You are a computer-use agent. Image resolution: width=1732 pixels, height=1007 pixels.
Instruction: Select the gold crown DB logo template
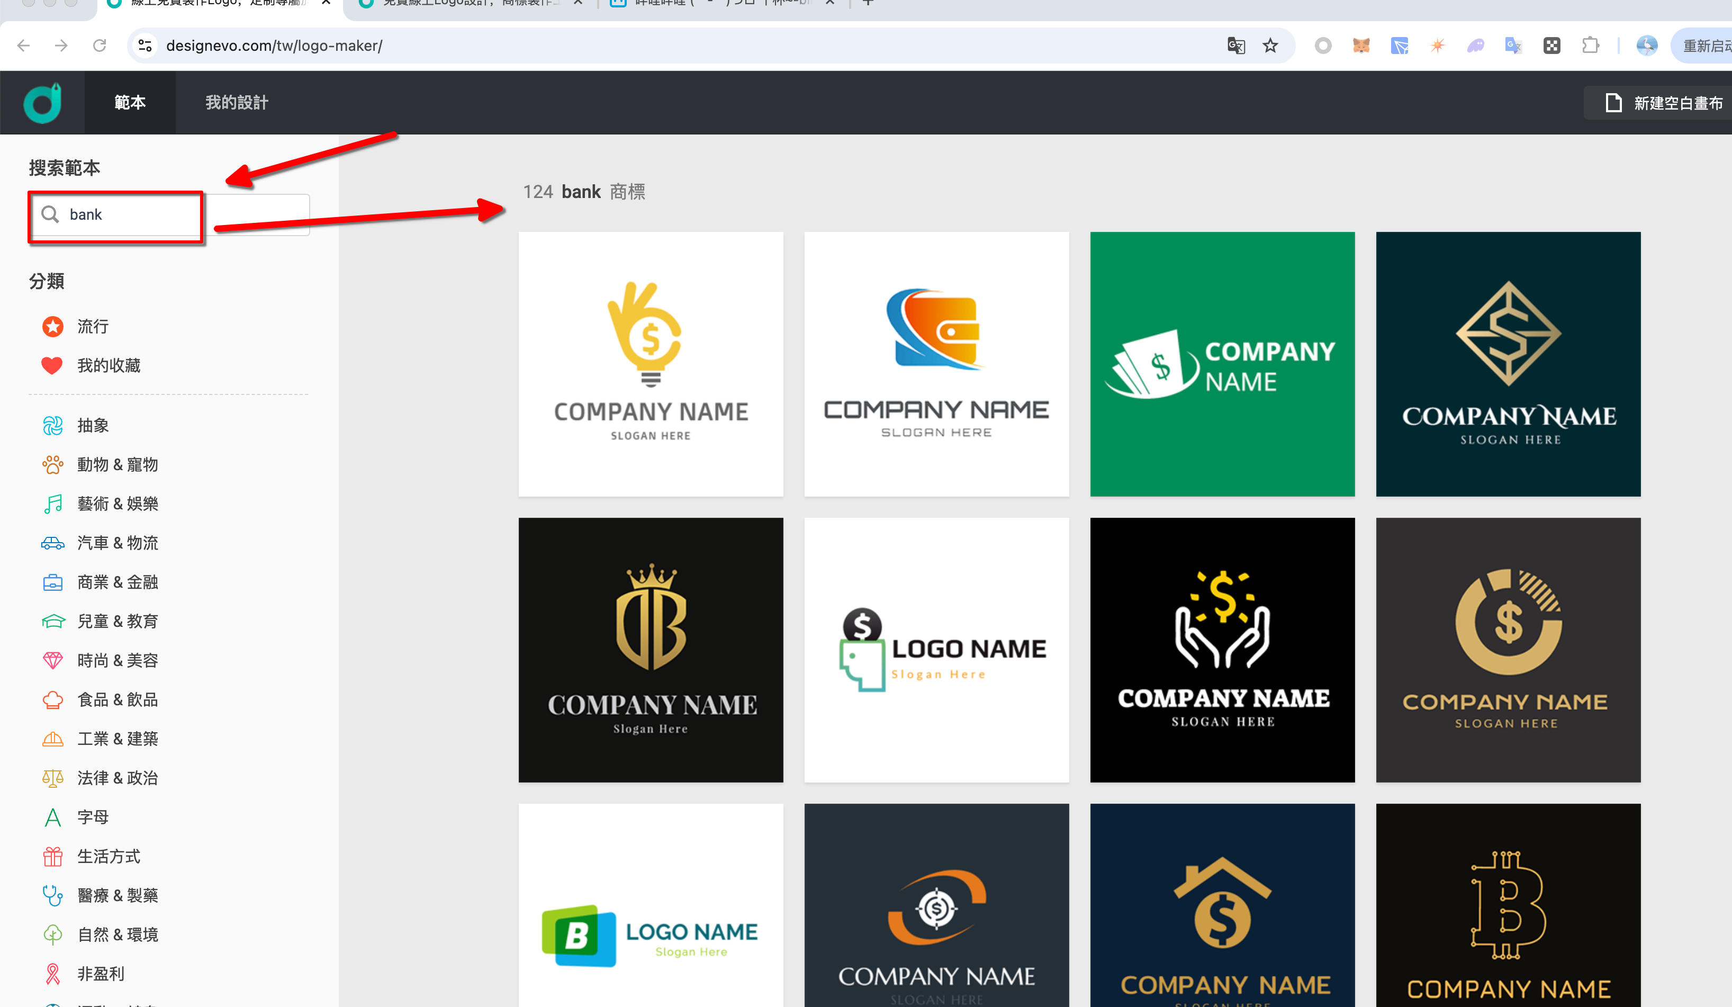(650, 650)
